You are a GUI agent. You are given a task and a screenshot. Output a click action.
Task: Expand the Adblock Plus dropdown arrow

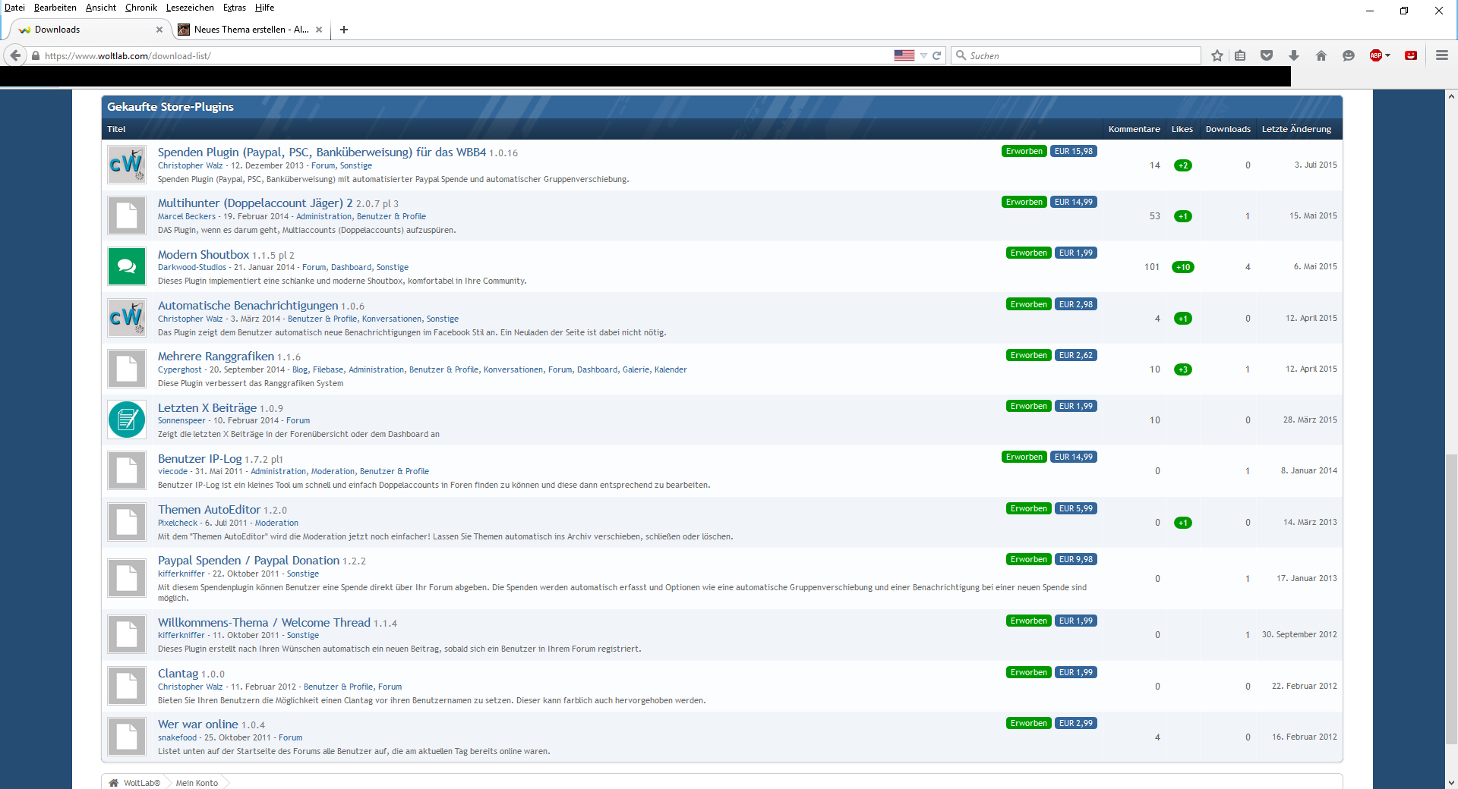(x=1388, y=55)
